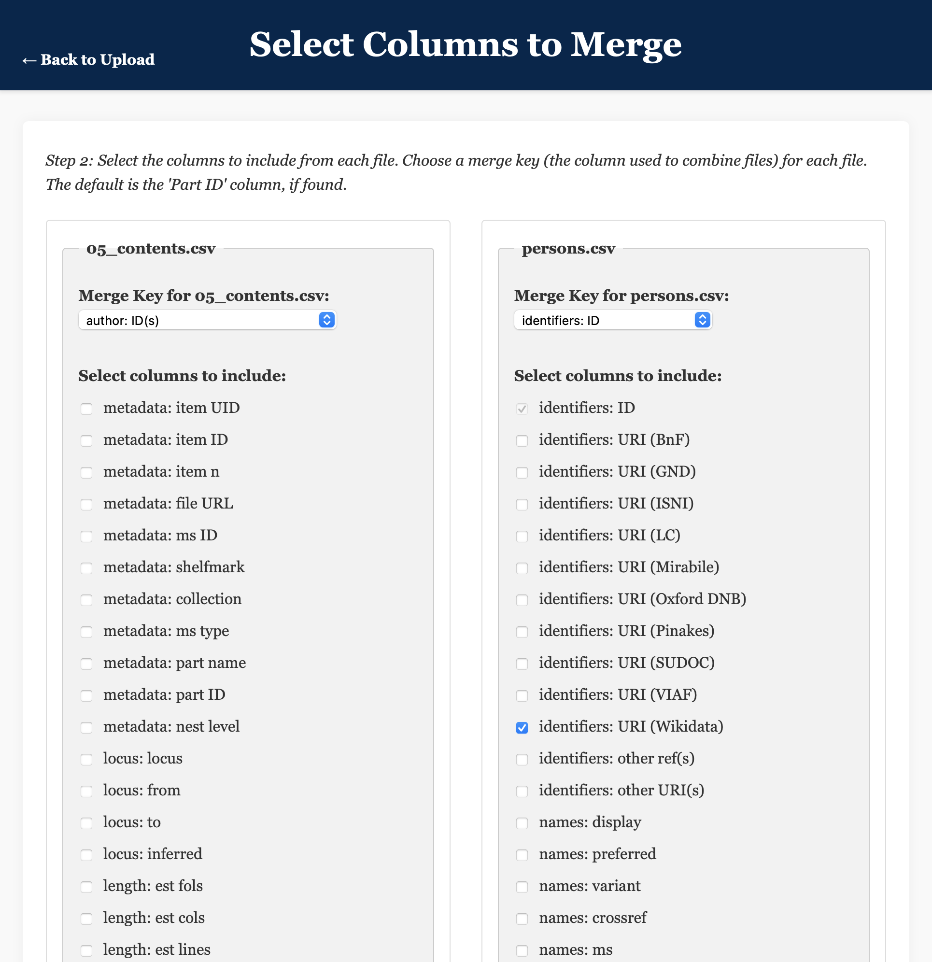Include the names: display column
Image resolution: width=932 pixels, height=962 pixels.
click(522, 823)
